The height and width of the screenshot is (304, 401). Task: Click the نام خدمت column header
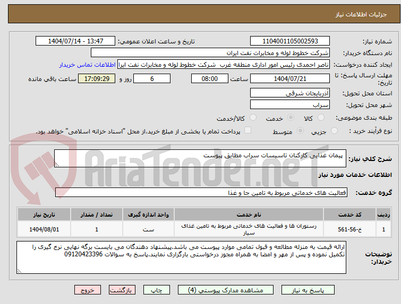(x=249, y=214)
